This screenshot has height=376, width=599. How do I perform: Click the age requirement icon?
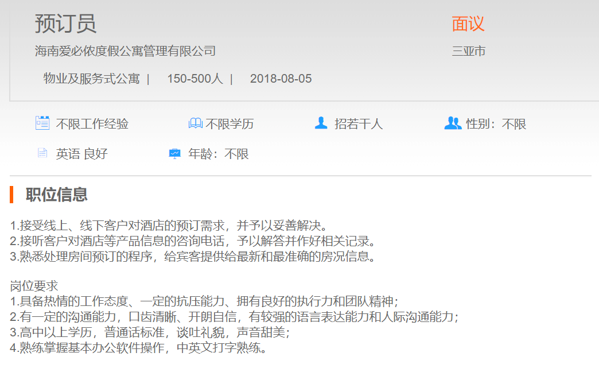(x=174, y=154)
